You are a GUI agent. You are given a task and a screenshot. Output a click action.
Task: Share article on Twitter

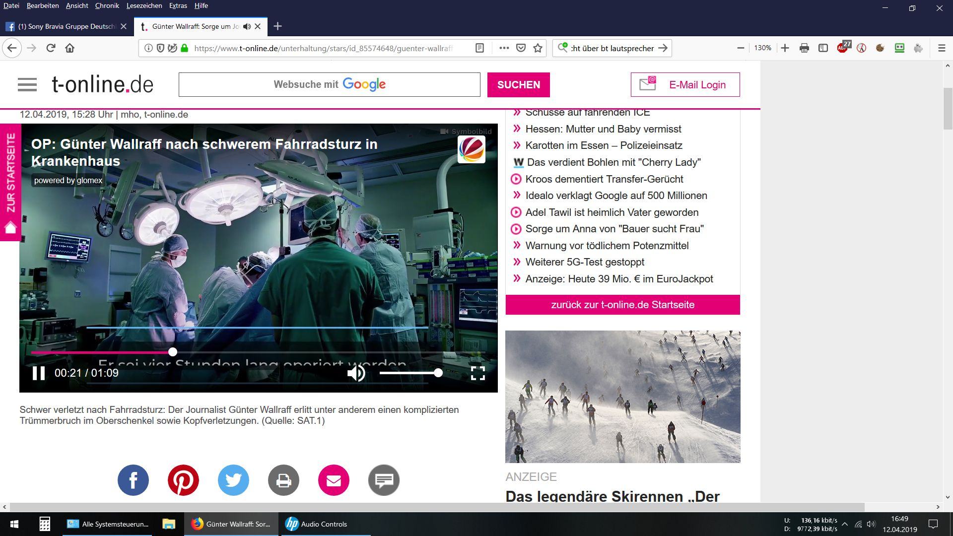point(233,480)
